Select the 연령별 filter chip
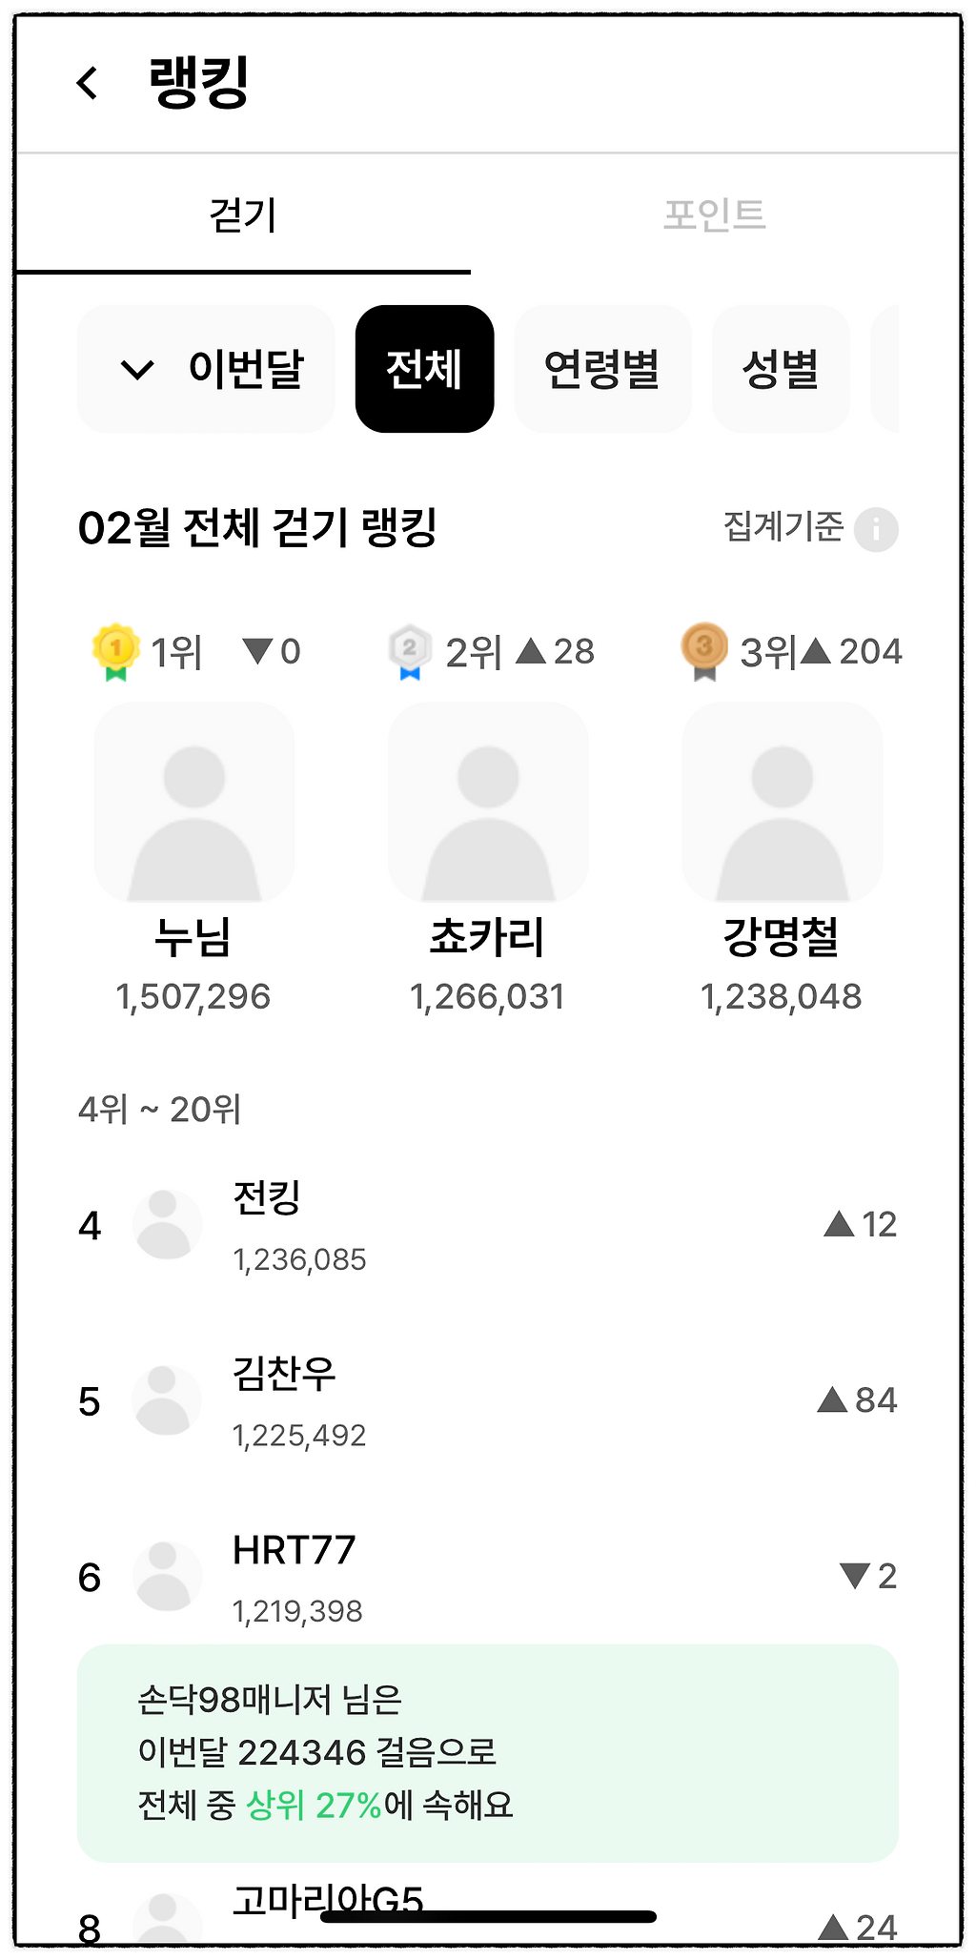The image size is (976, 1960). (x=602, y=369)
